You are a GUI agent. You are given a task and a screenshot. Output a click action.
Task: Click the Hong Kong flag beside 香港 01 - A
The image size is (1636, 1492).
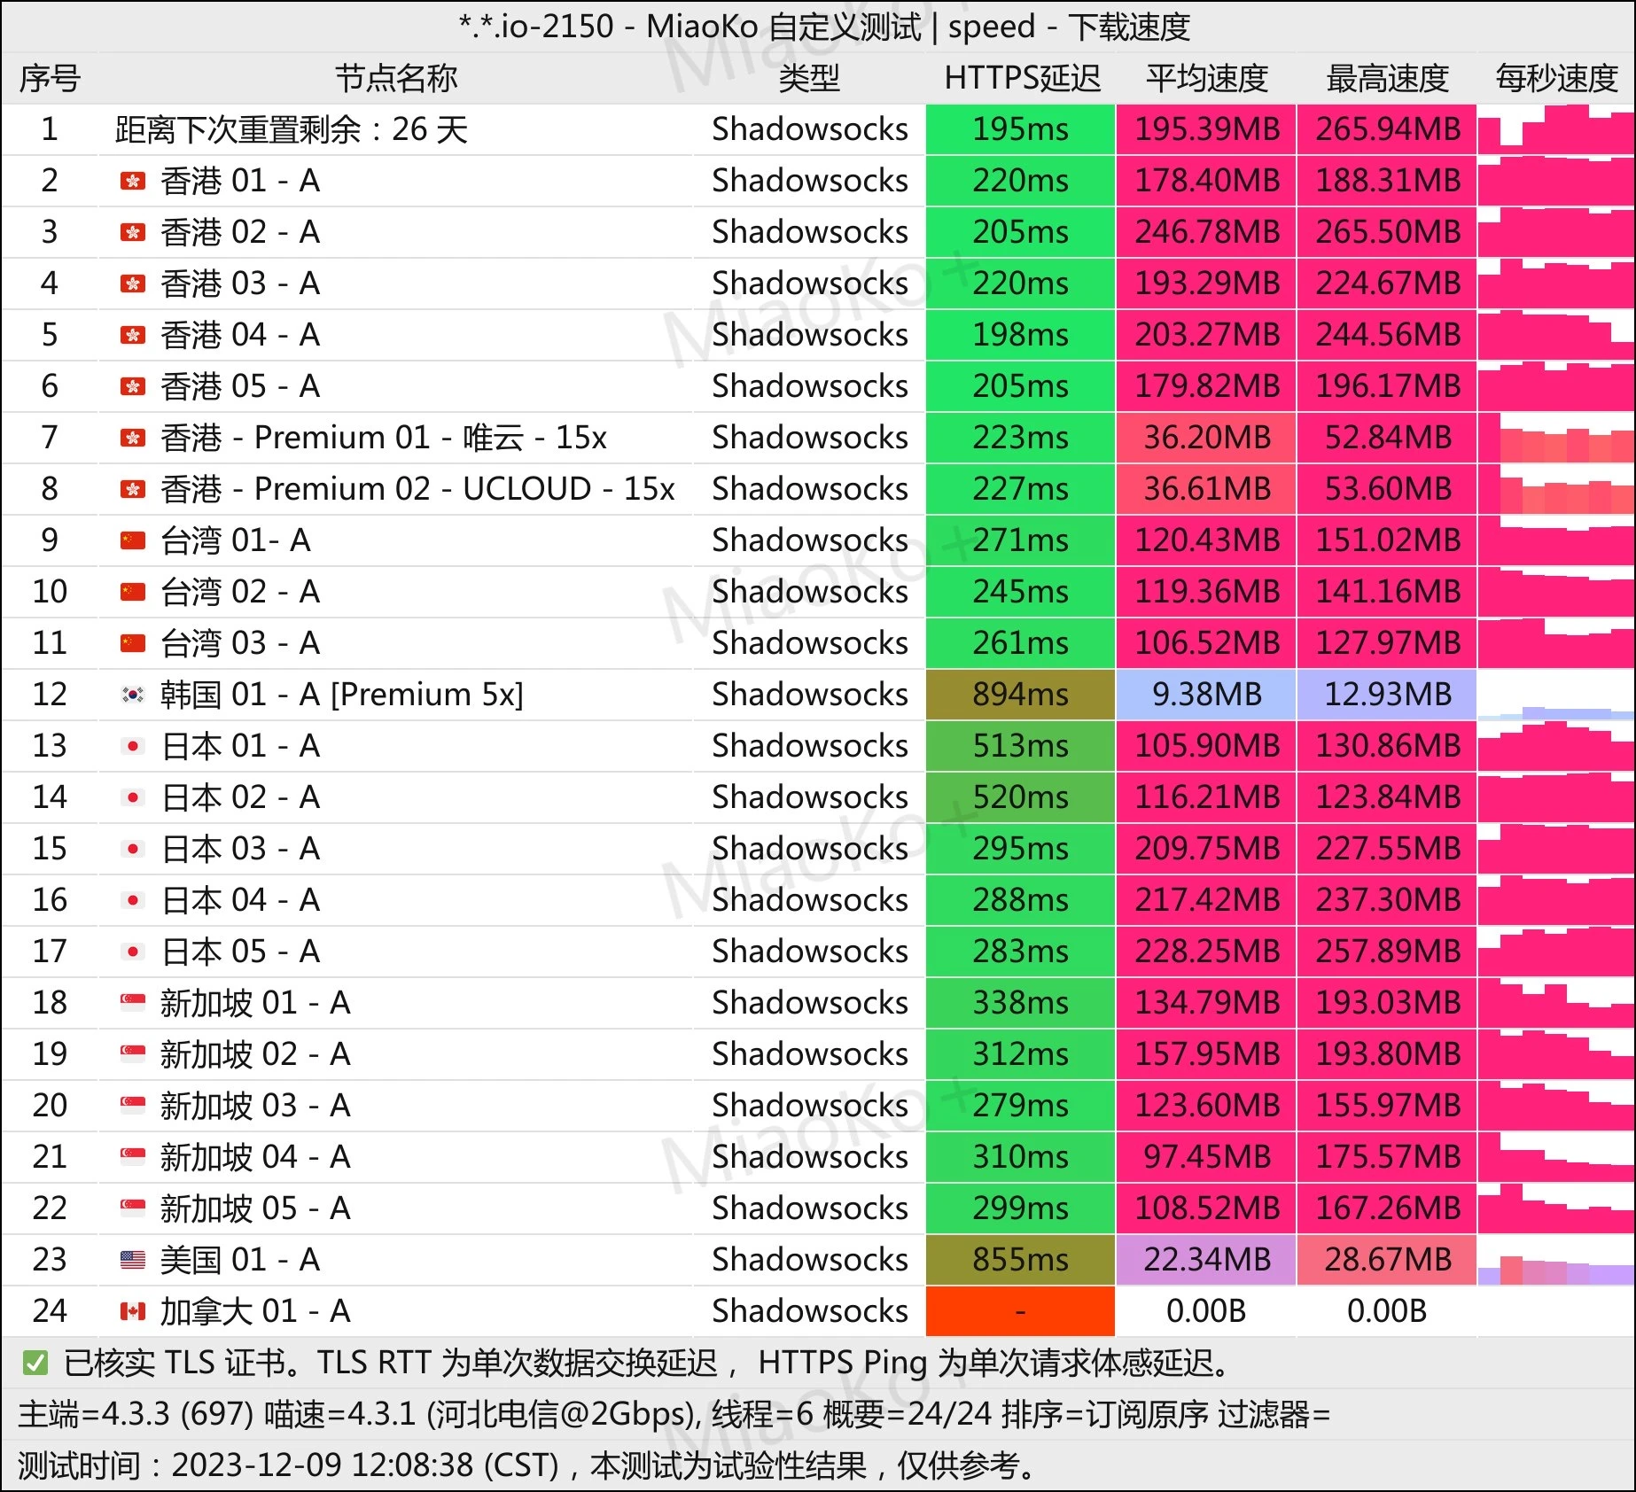pyautogui.click(x=133, y=182)
